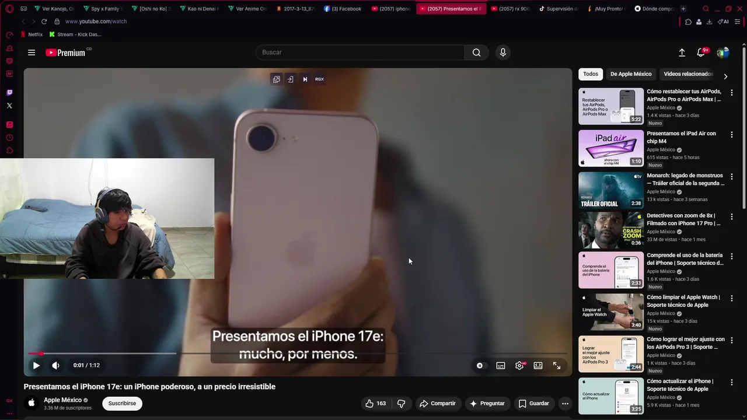Open options menu for batería del iPhone video

[732, 256]
